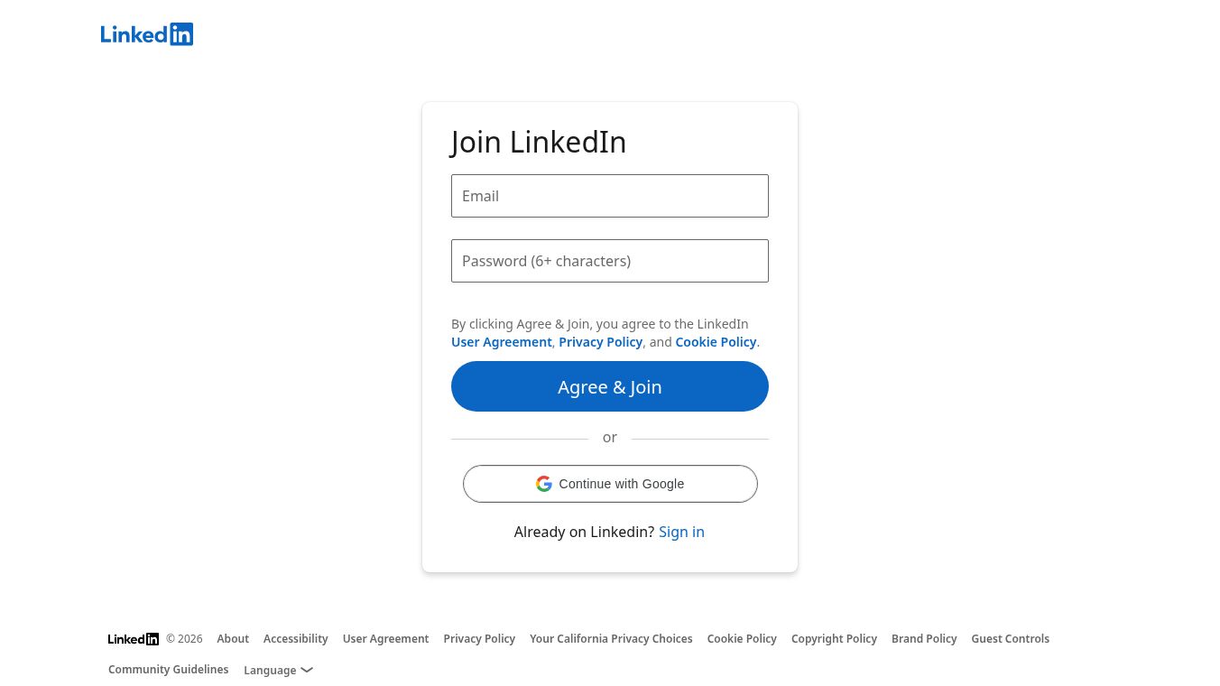
Task: Click the LinkedIn logo at top left
Action: point(147,34)
